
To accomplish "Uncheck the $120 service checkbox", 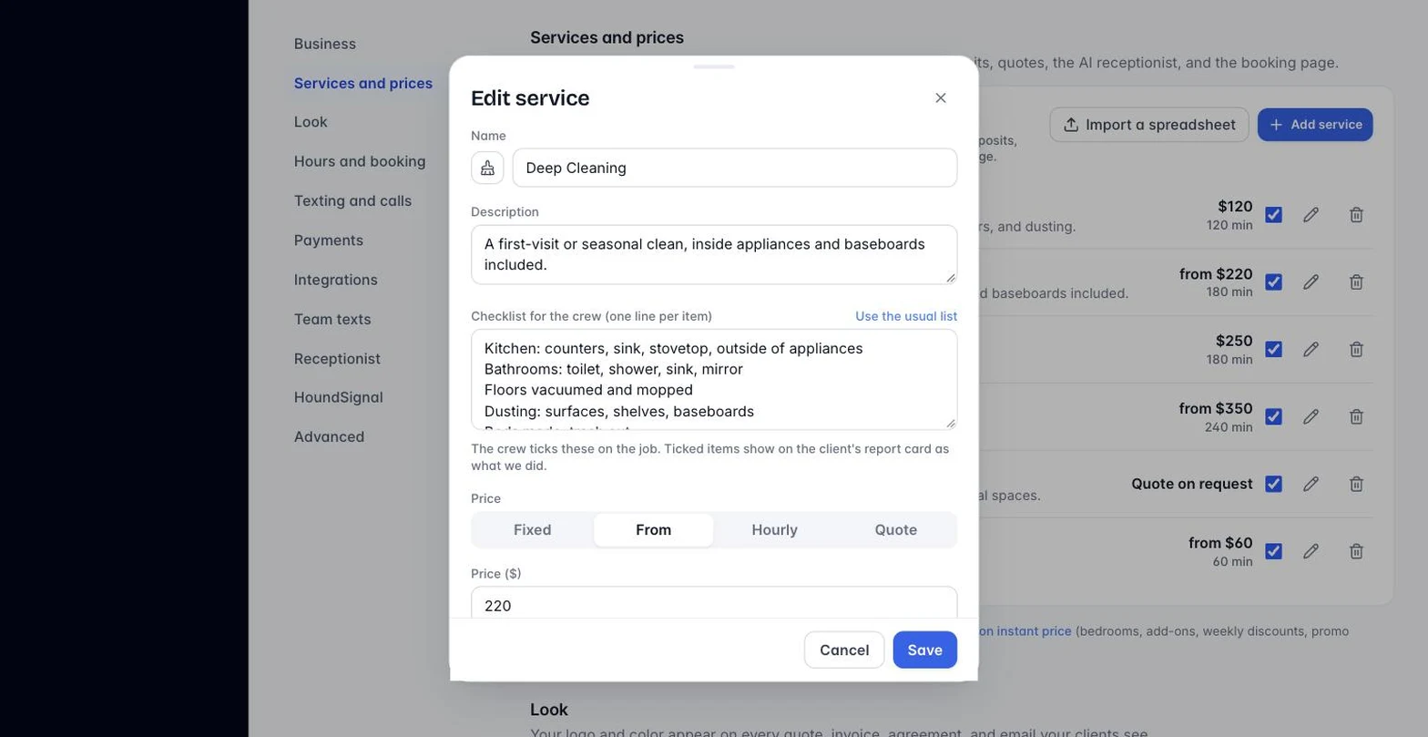I will 1273,215.
